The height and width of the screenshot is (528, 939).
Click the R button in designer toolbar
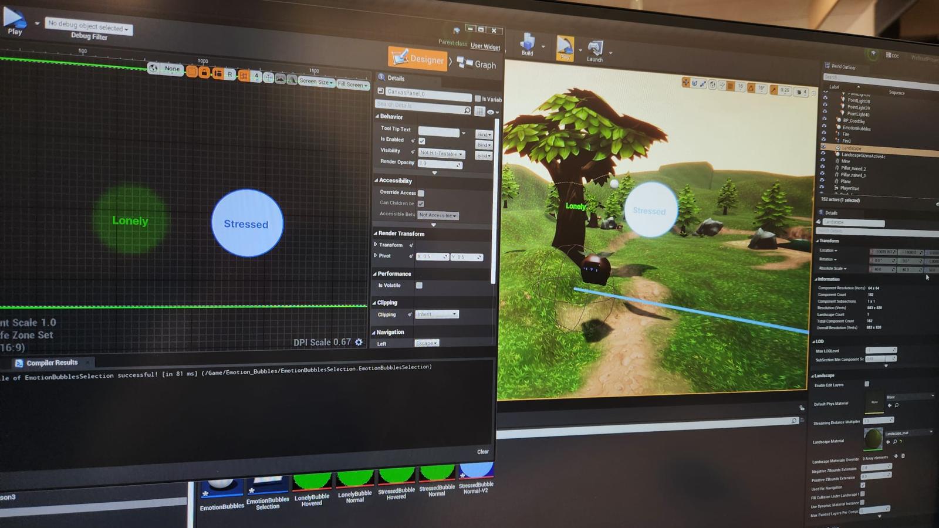coord(230,74)
